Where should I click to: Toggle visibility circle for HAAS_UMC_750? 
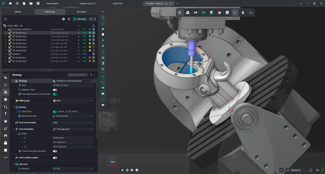tap(94, 26)
